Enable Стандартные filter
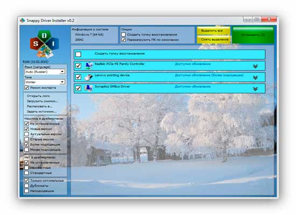Image resolution: width=296 pixels, height=215 pixels. [26, 173]
